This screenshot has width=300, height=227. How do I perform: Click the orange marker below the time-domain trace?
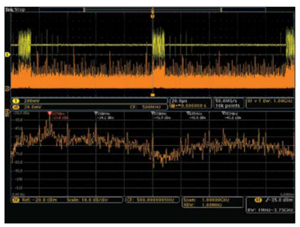tap(153, 95)
